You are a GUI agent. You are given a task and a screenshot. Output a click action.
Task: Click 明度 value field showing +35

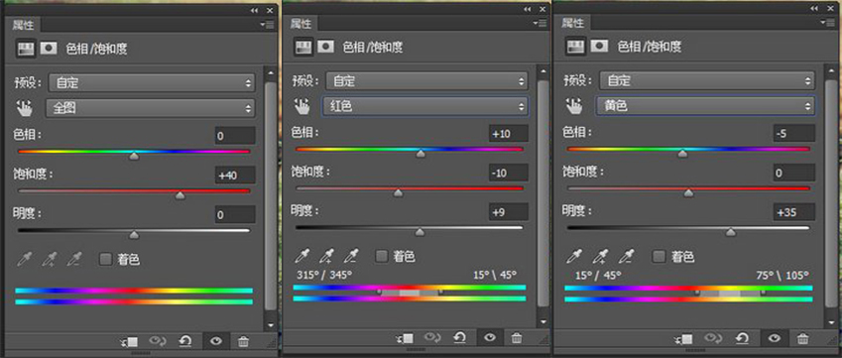click(794, 211)
